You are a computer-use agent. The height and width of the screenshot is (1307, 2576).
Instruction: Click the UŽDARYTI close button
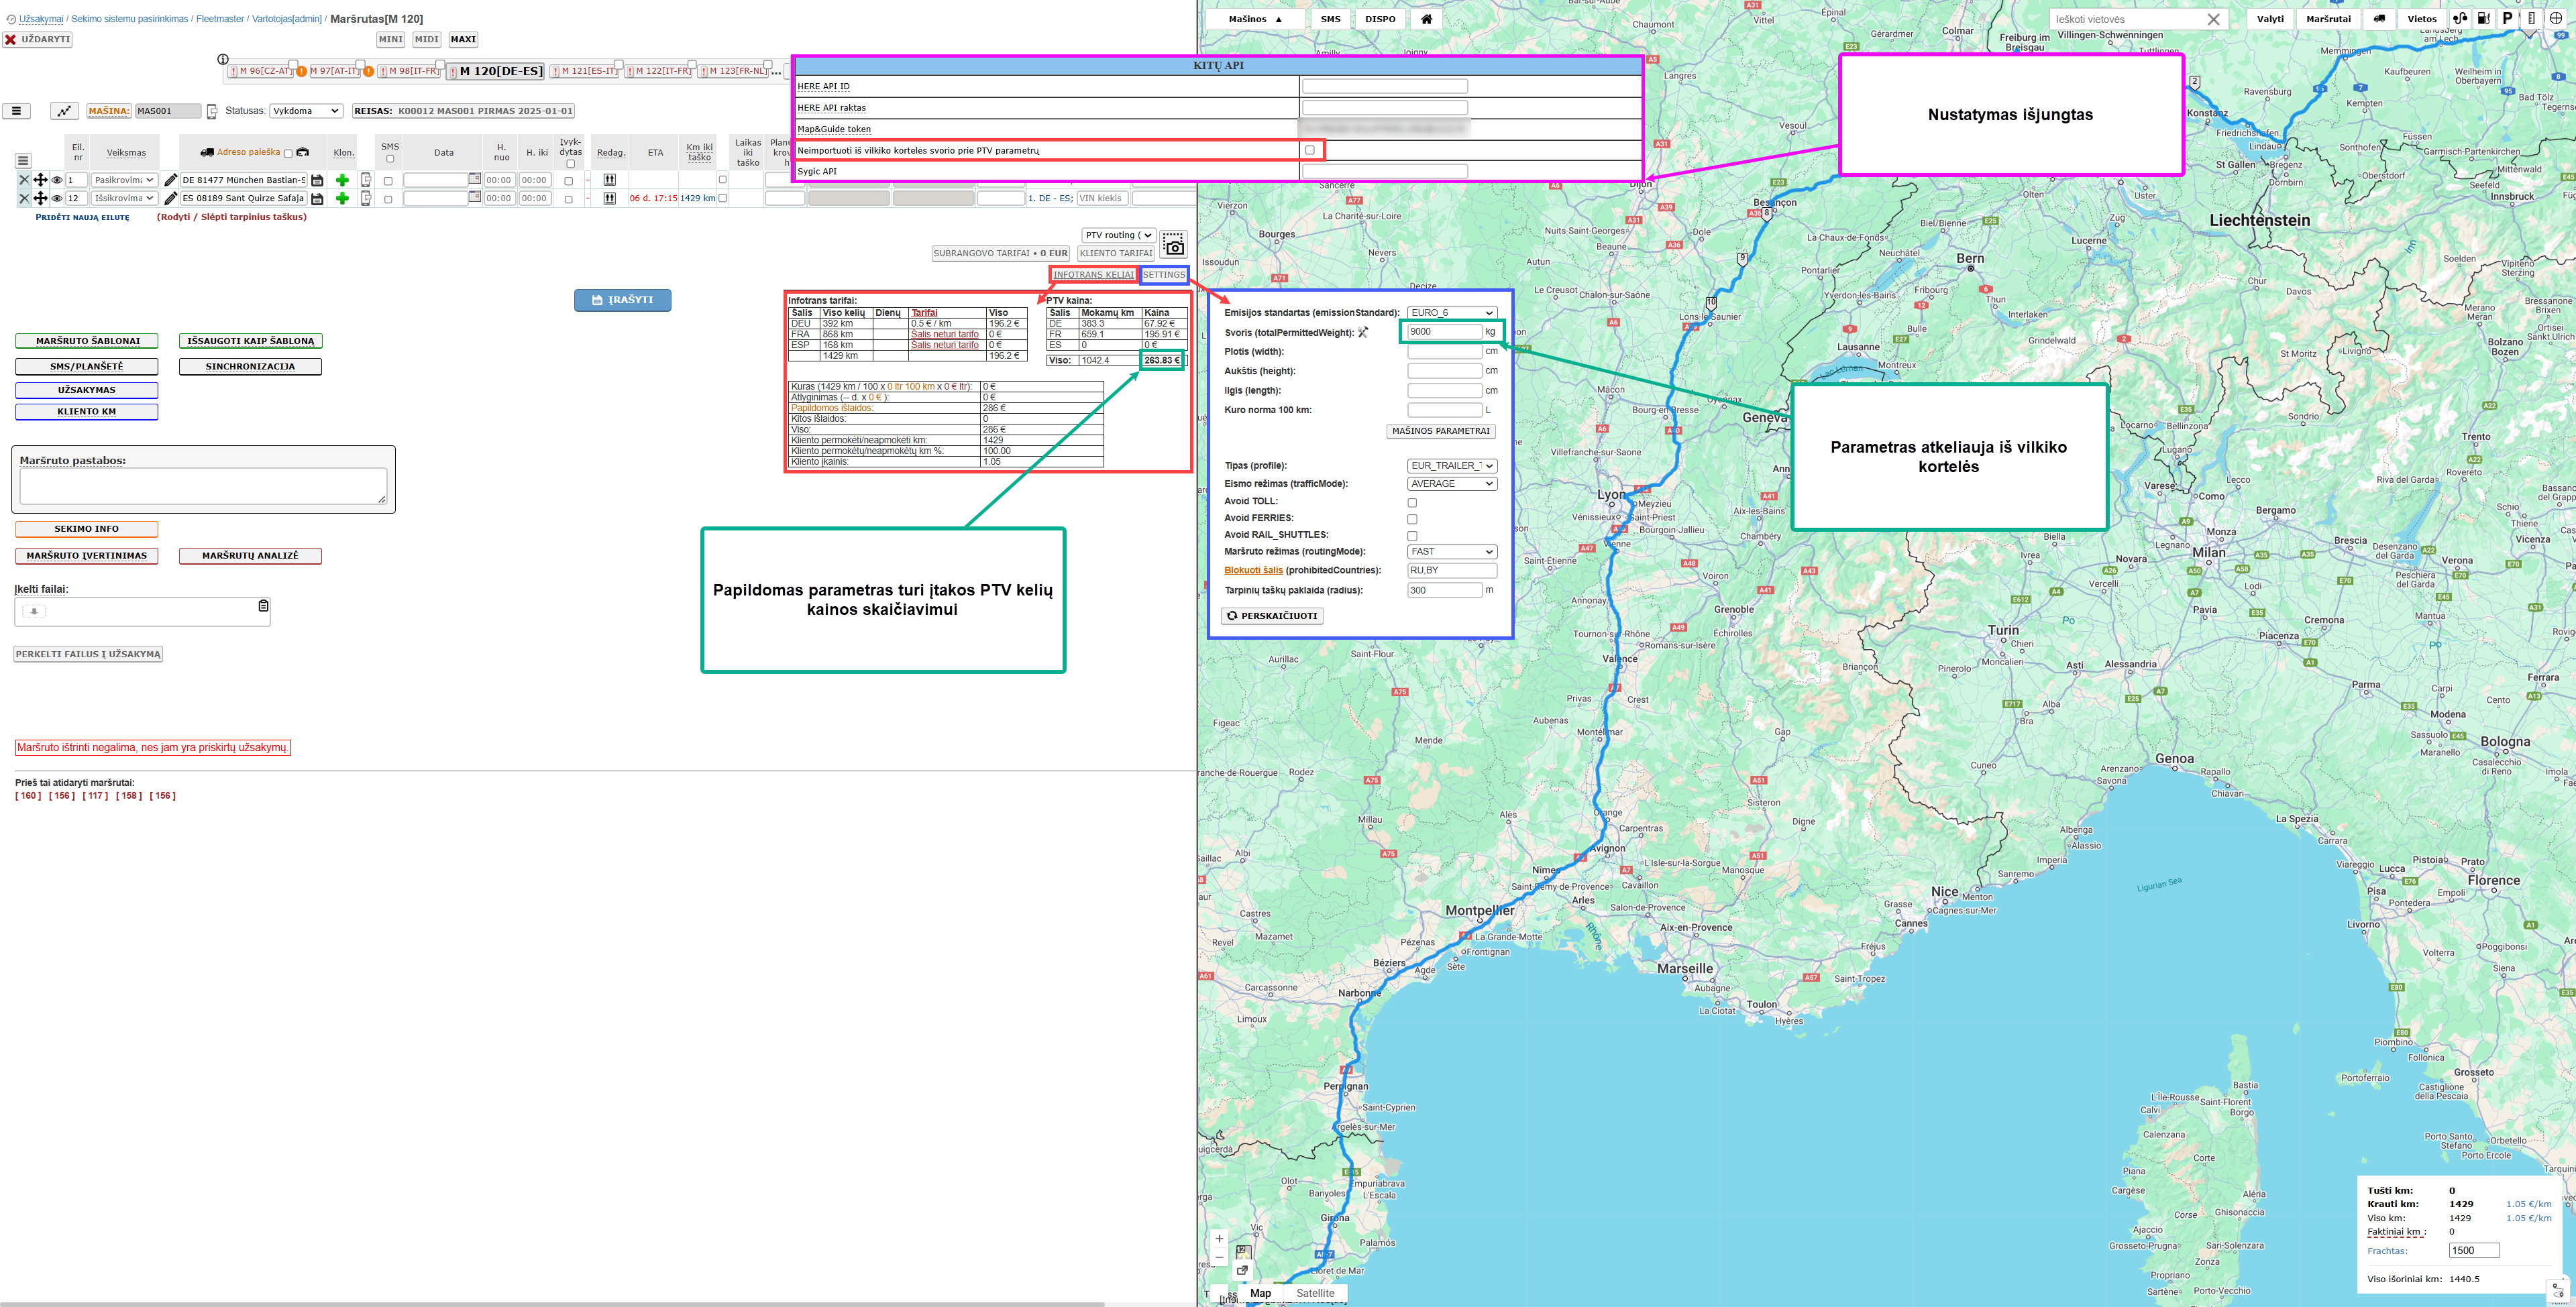[x=37, y=39]
